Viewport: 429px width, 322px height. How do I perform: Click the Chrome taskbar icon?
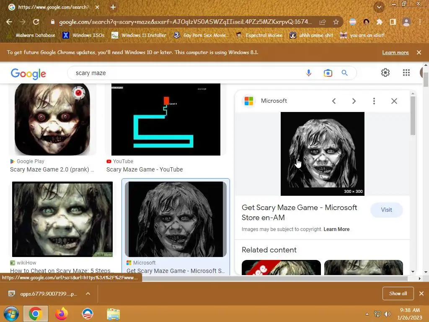pos(36,314)
